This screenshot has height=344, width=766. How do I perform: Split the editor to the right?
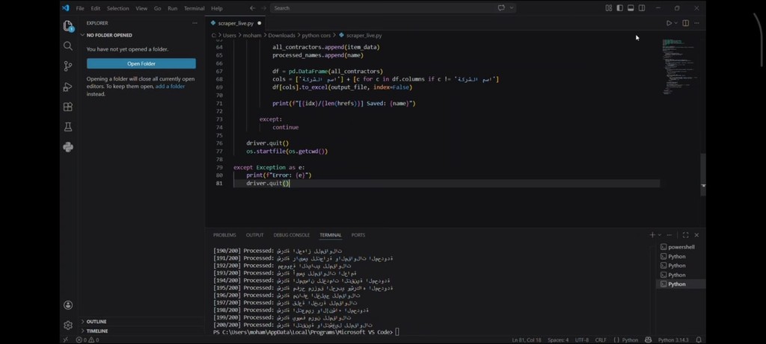click(x=685, y=23)
